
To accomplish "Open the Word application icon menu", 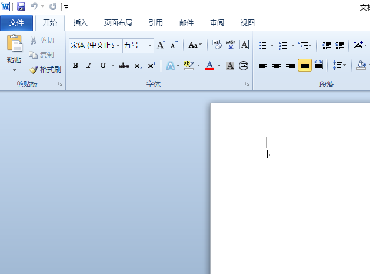I will click(5, 6).
